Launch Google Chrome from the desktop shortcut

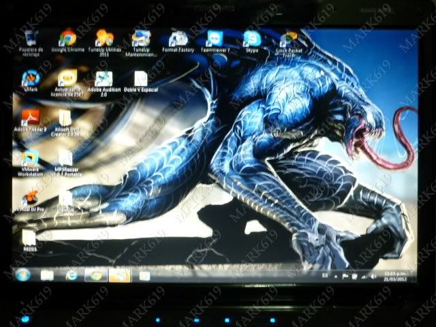[67, 41]
